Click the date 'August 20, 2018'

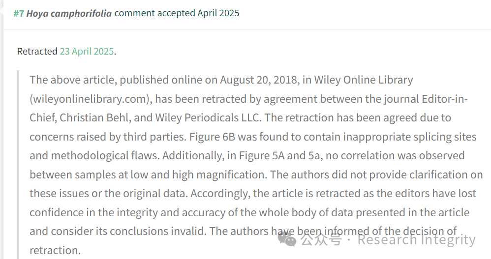tap(259, 80)
